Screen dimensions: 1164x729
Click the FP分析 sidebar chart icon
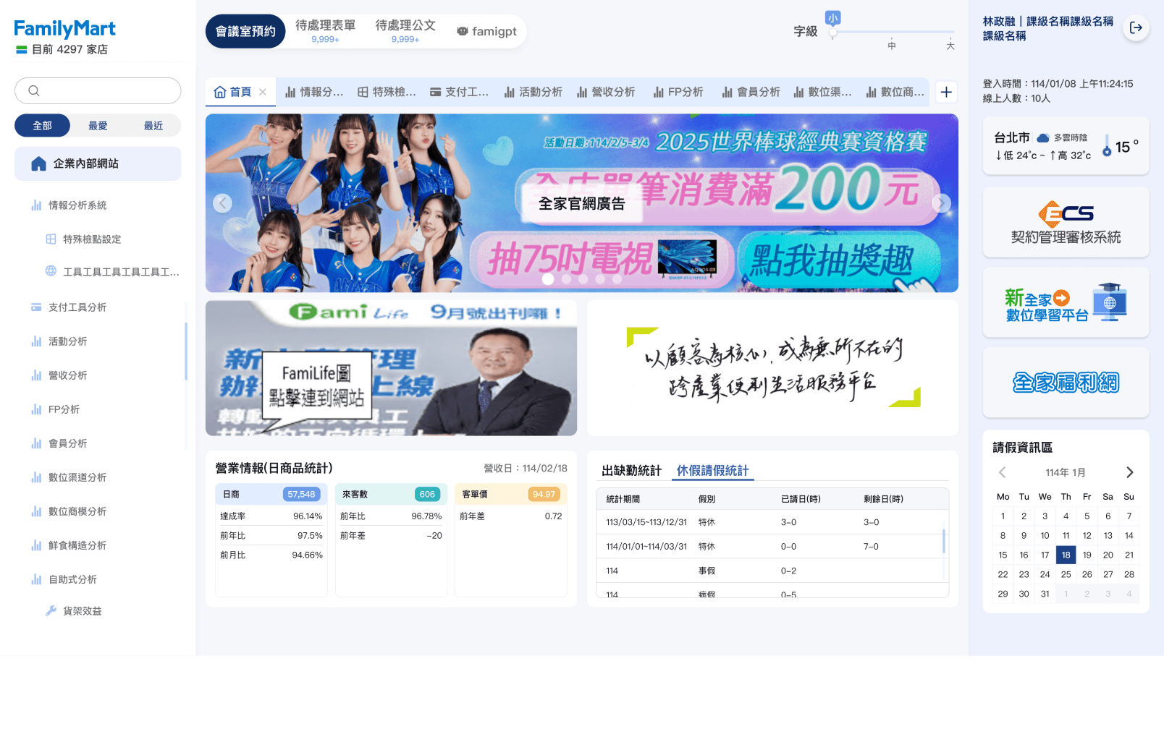(36, 409)
